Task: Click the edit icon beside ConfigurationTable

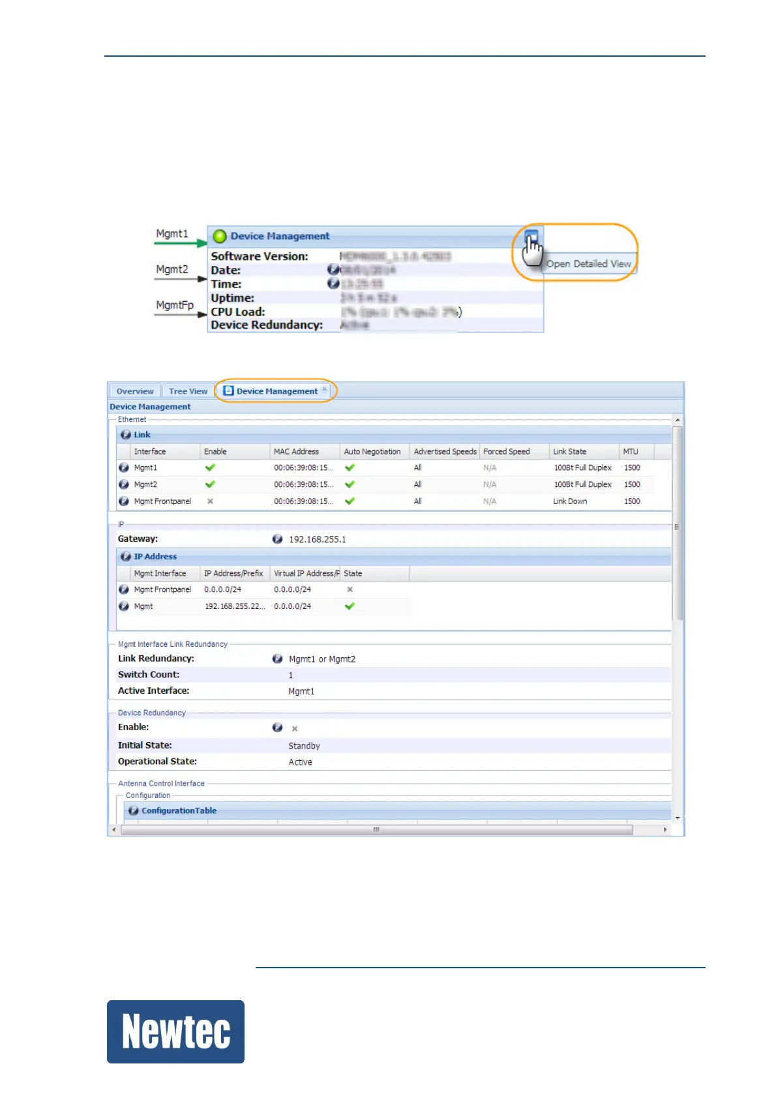Action: [134, 810]
